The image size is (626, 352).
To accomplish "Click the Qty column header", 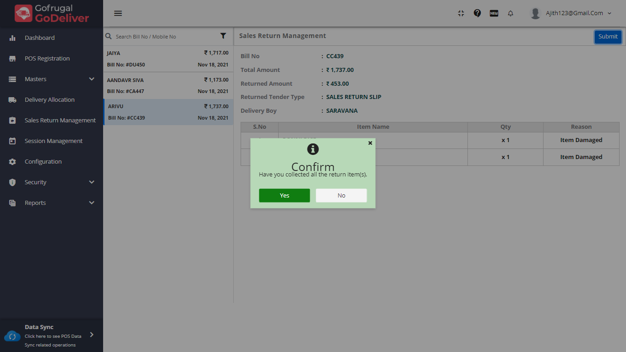I will [505, 127].
